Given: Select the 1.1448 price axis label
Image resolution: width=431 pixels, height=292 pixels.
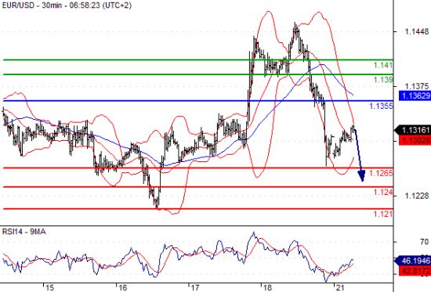Looking at the screenshot, I should pyautogui.click(x=416, y=31).
